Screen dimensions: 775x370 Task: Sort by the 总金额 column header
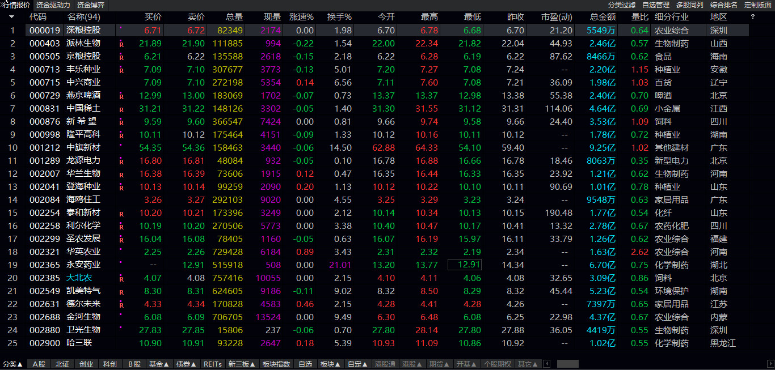tap(603, 17)
